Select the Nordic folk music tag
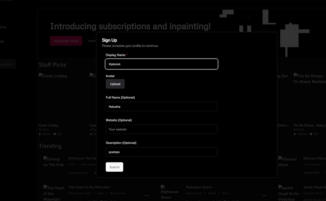The image size is (326, 201). pos(80,193)
